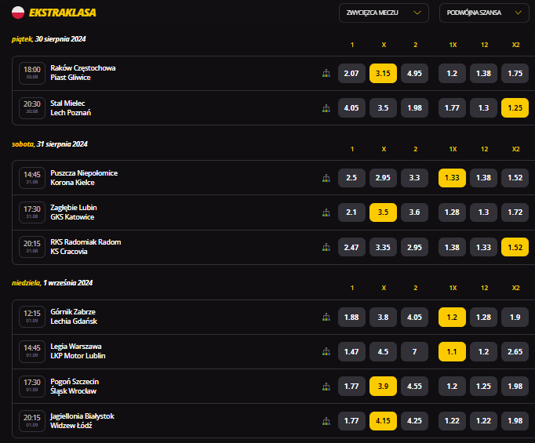Toggle 1X odds 1.1 for Legia Warszawa match
The image size is (535, 443).
(x=452, y=351)
